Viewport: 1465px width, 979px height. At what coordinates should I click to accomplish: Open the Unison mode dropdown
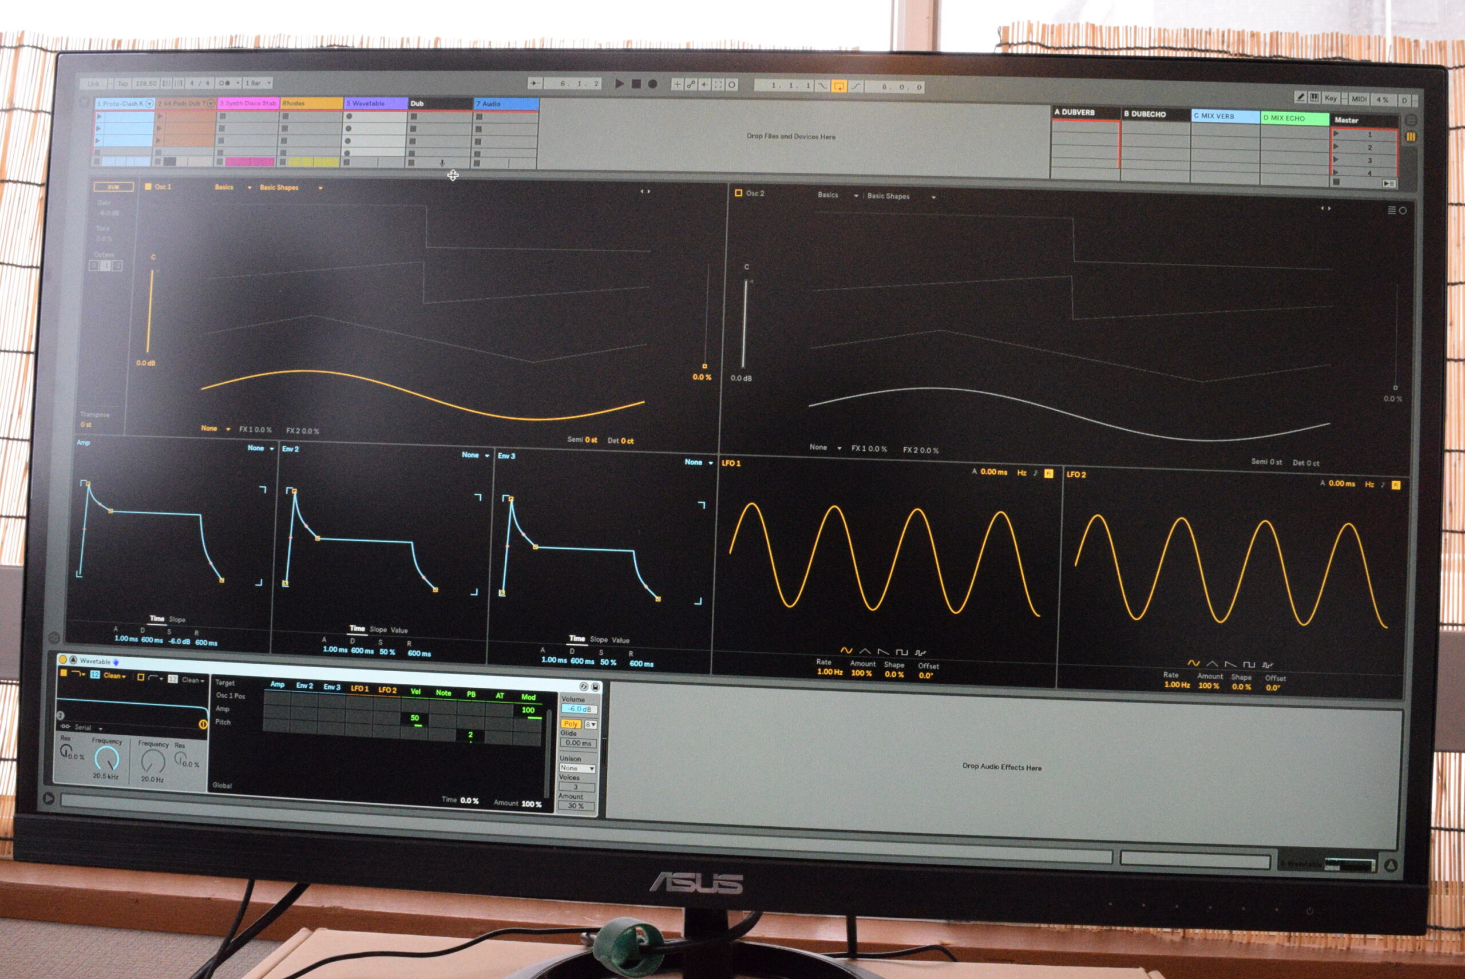pos(577,768)
